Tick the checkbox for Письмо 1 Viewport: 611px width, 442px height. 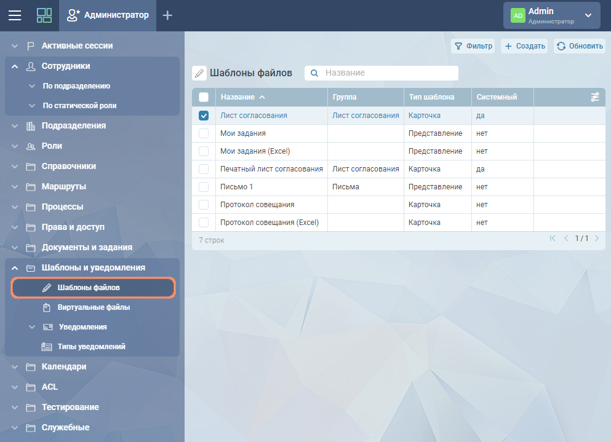coord(204,187)
